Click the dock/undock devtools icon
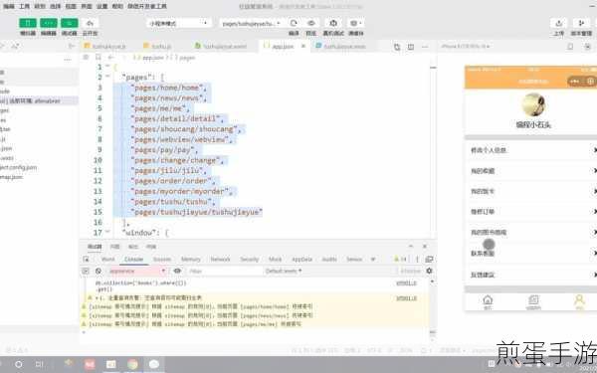597x373 pixels. (429, 260)
